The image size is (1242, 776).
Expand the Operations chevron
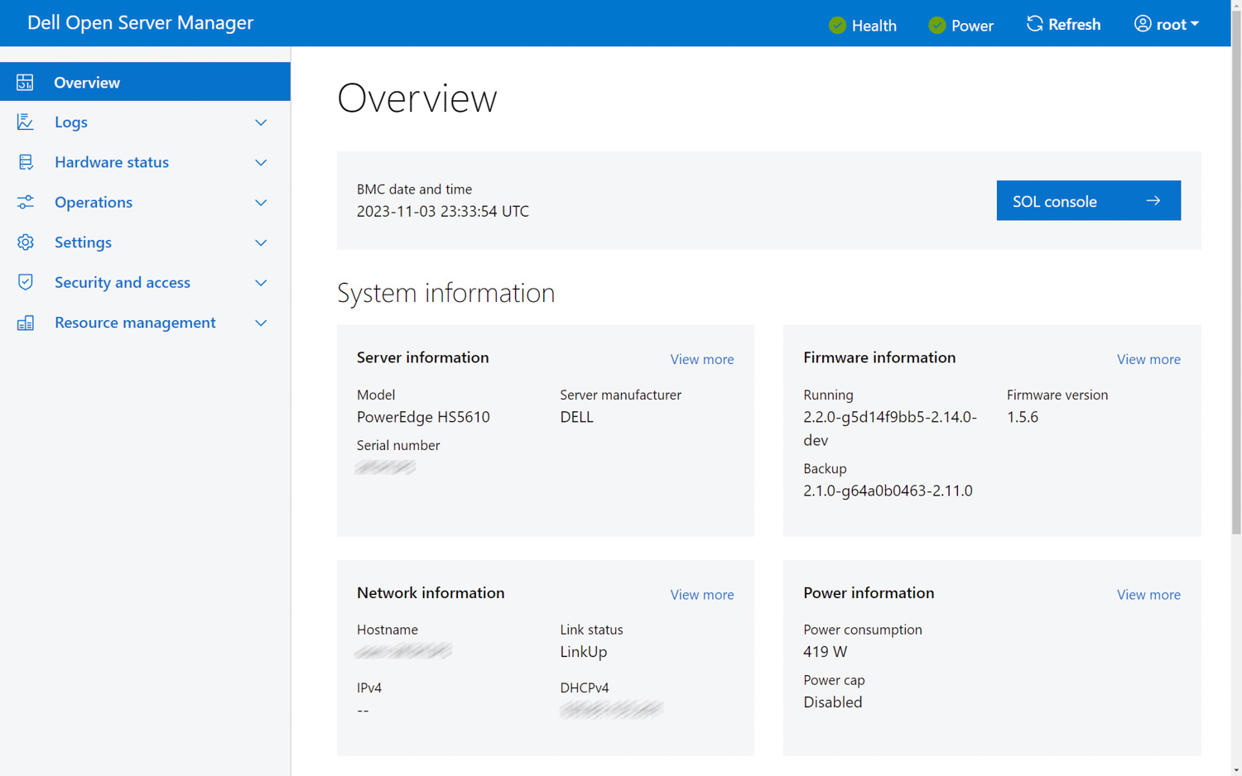261,203
